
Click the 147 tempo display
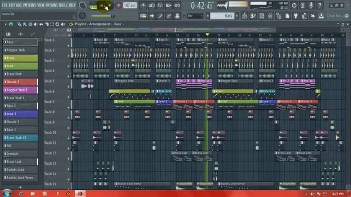pos(130,5)
